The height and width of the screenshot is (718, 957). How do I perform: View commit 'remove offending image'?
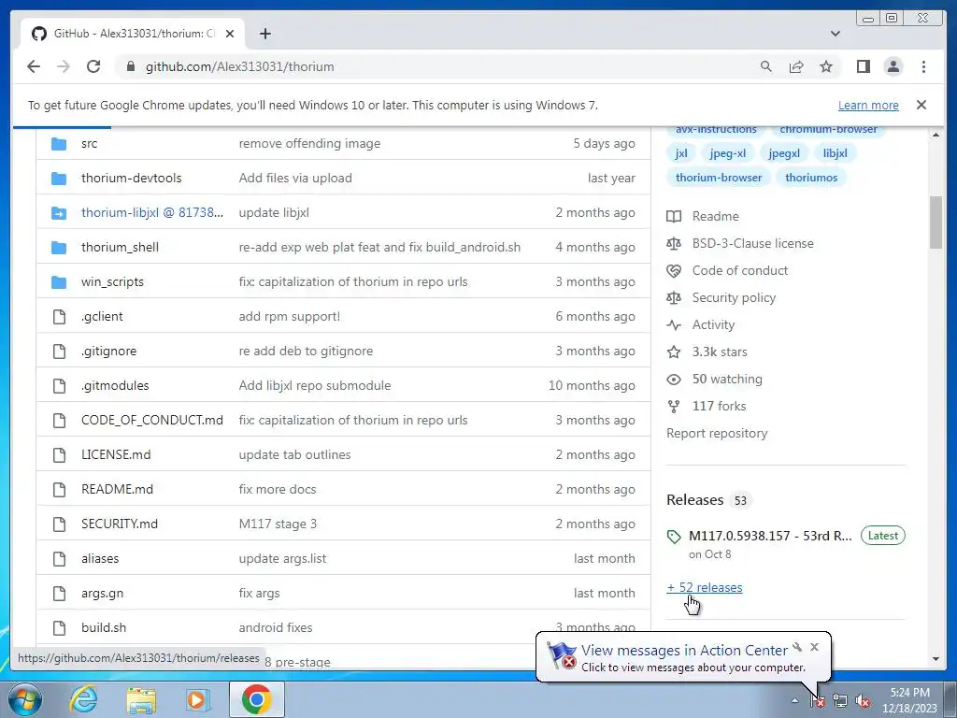click(309, 143)
